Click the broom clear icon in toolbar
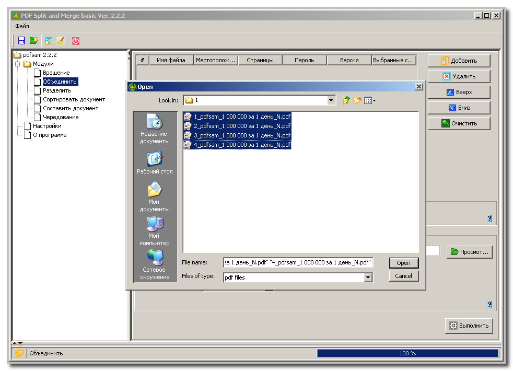This screenshot has width=513, height=371. 61,41
